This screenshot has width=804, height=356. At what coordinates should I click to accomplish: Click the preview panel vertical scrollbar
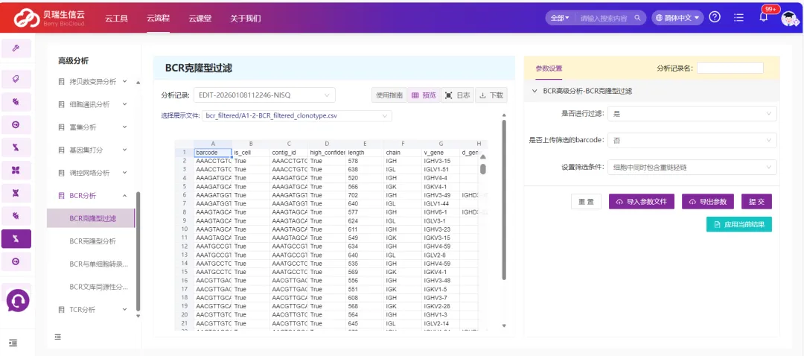click(x=504, y=200)
